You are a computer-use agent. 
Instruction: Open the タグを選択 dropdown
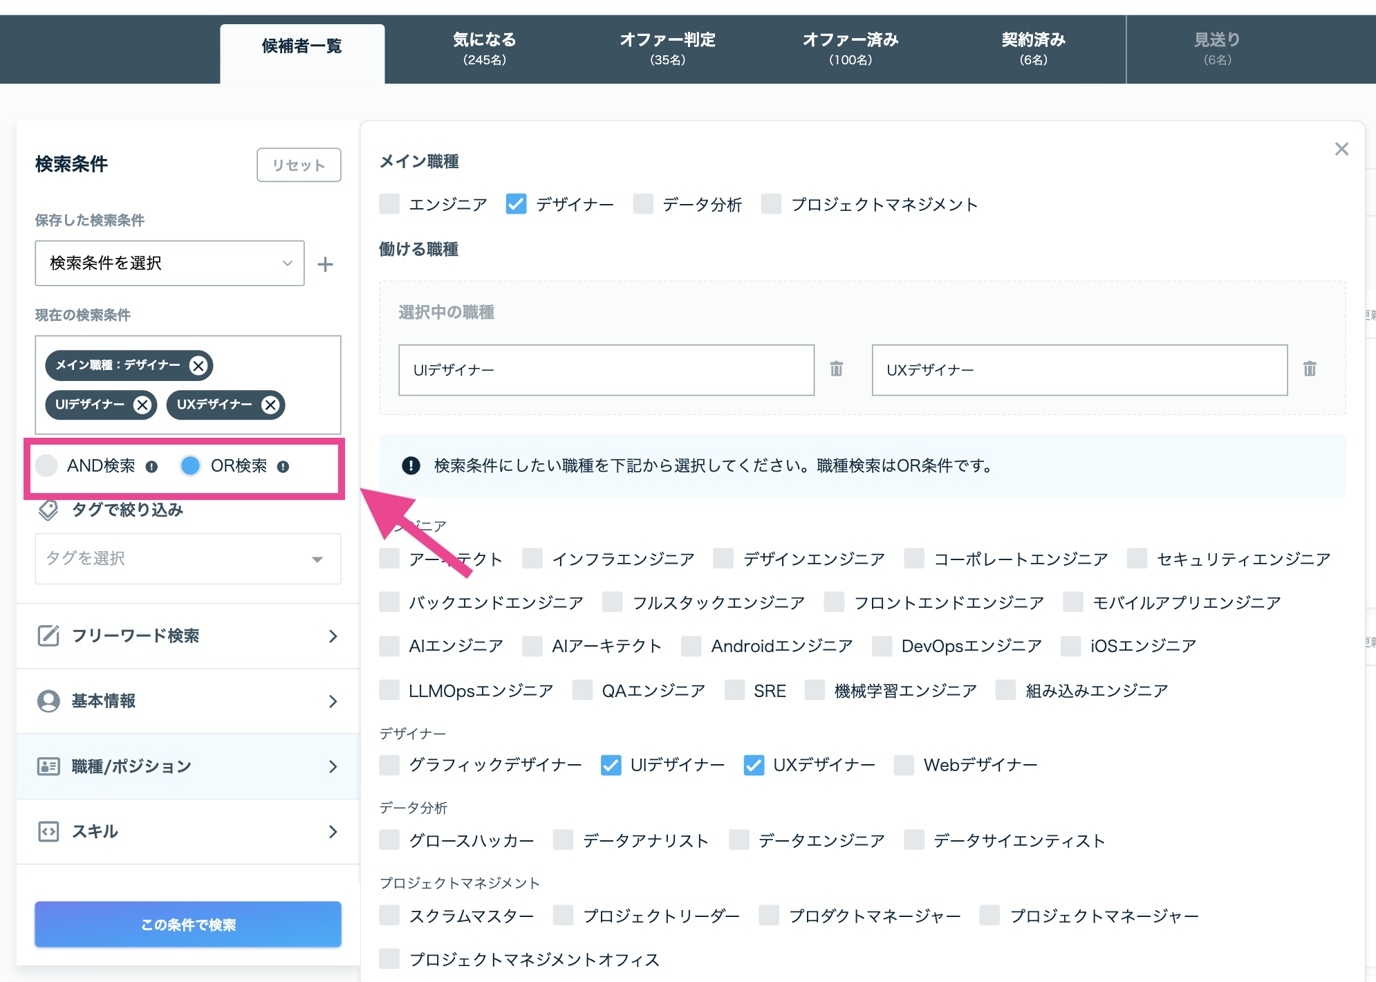point(187,559)
